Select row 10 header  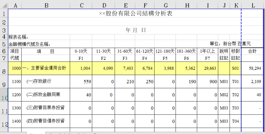[4, 95]
